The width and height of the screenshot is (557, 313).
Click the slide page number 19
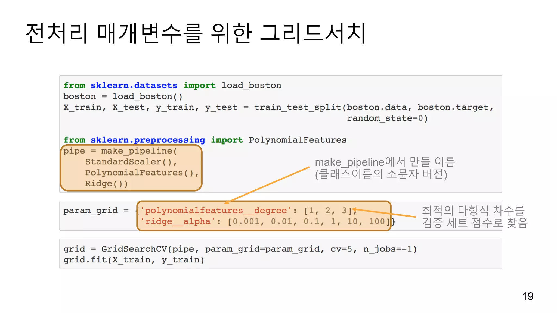(x=527, y=296)
